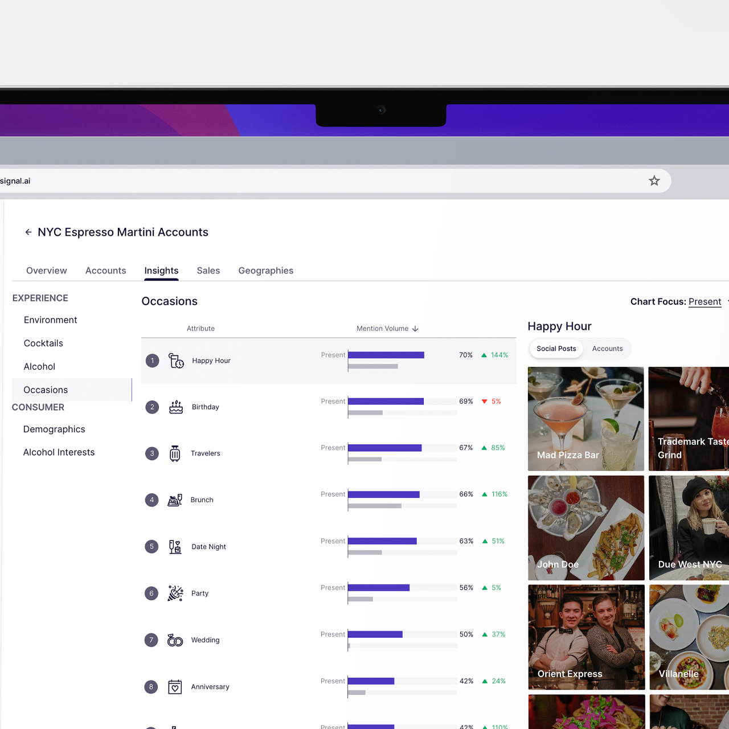
Task: Click the Wedding rings icon
Action: 175,640
